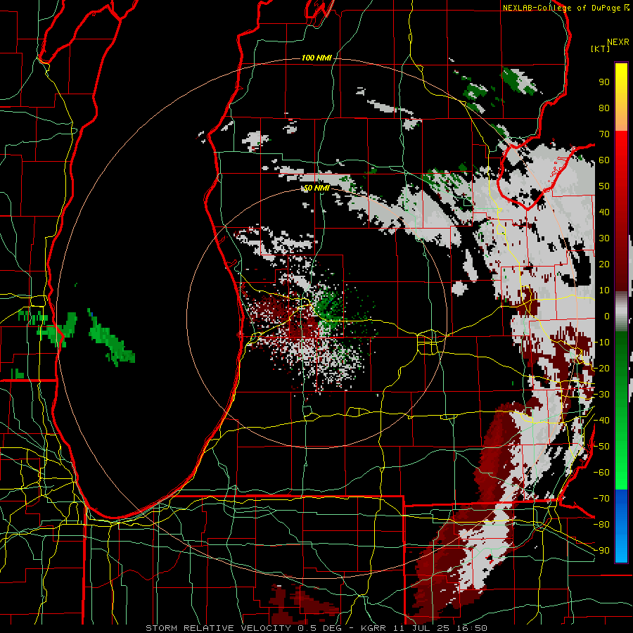Click the 40 value on velocity scale
This screenshot has width=633, height=633.
tap(604, 212)
